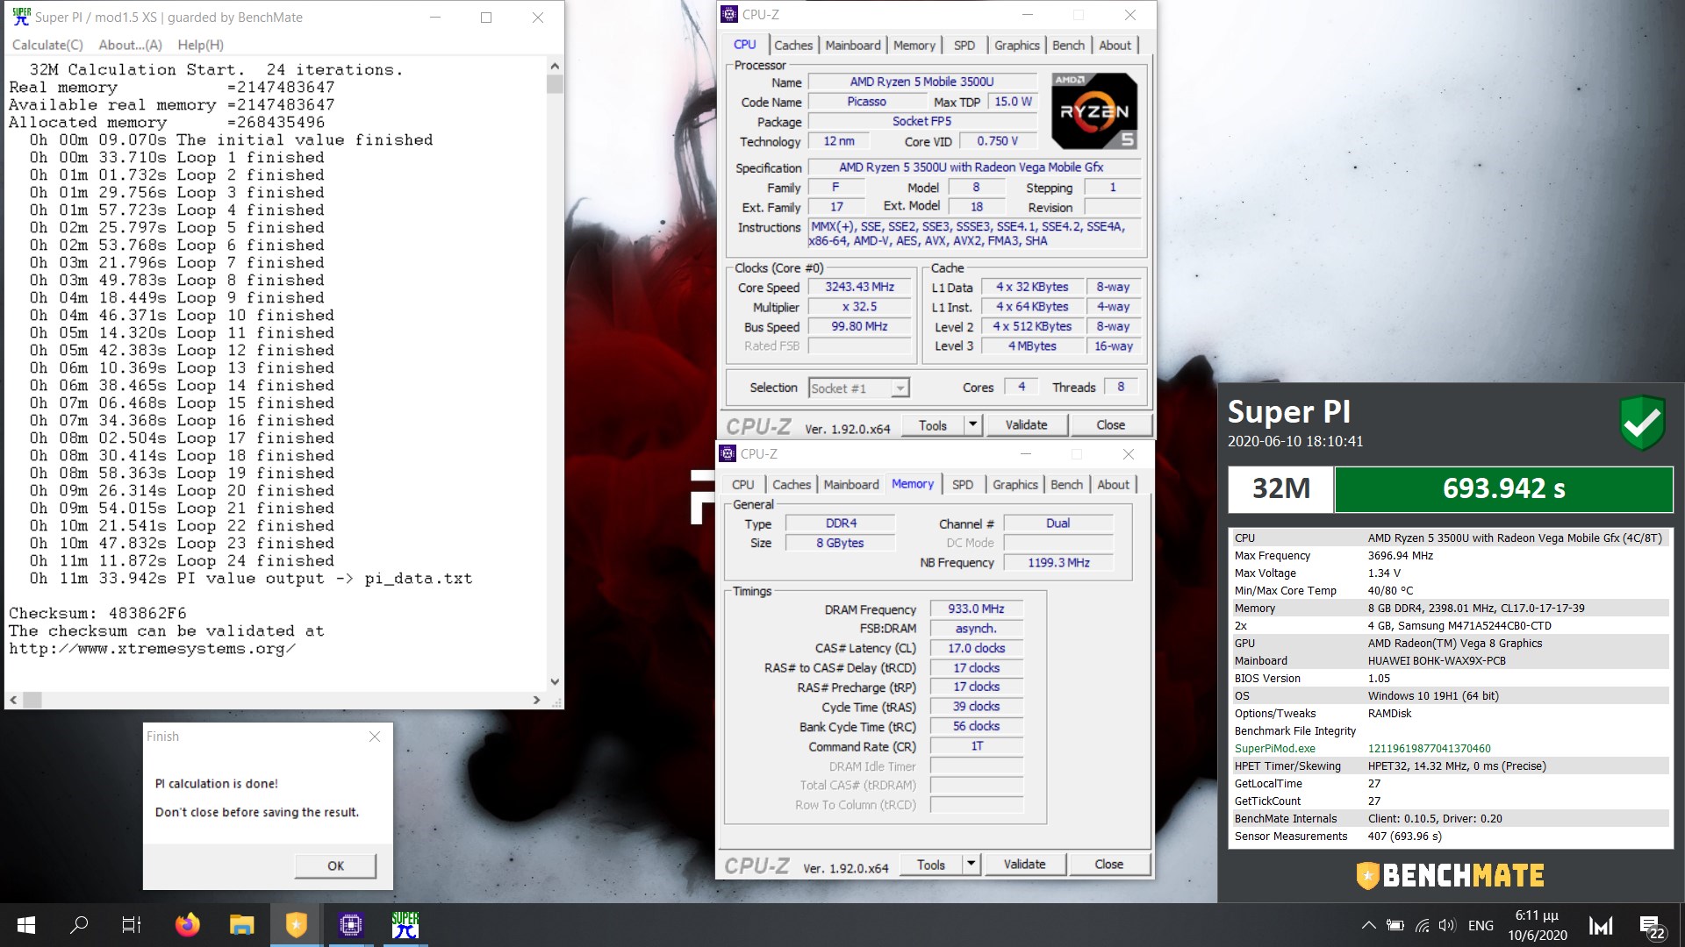
Task: Switch to CPU tab in lower CPU-Z
Action: [742, 484]
